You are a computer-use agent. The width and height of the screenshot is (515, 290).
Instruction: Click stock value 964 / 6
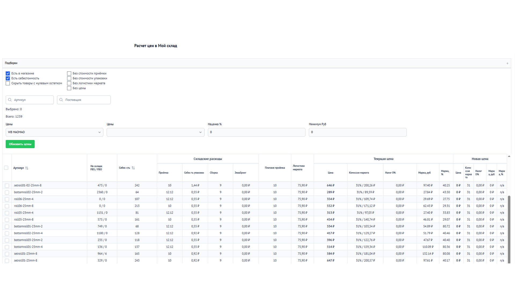102,254
